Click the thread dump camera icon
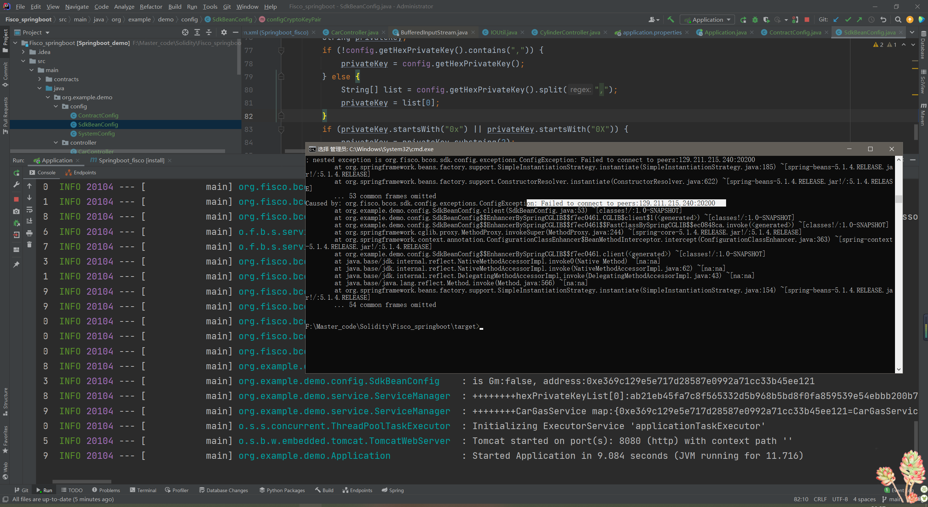928x507 pixels. [x=16, y=211]
